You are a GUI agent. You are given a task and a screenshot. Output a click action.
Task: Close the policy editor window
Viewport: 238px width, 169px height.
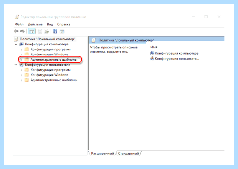pyautogui.click(x=219, y=17)
